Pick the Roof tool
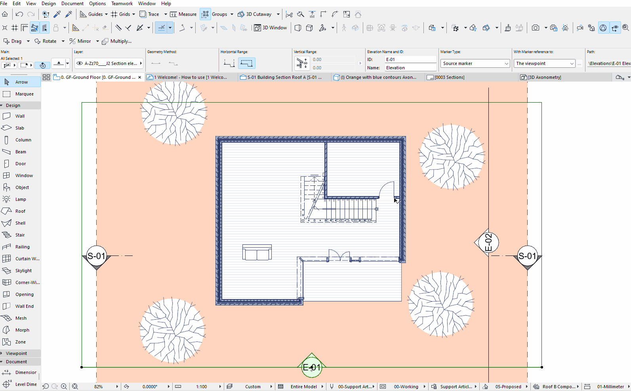 pos(20,211)
